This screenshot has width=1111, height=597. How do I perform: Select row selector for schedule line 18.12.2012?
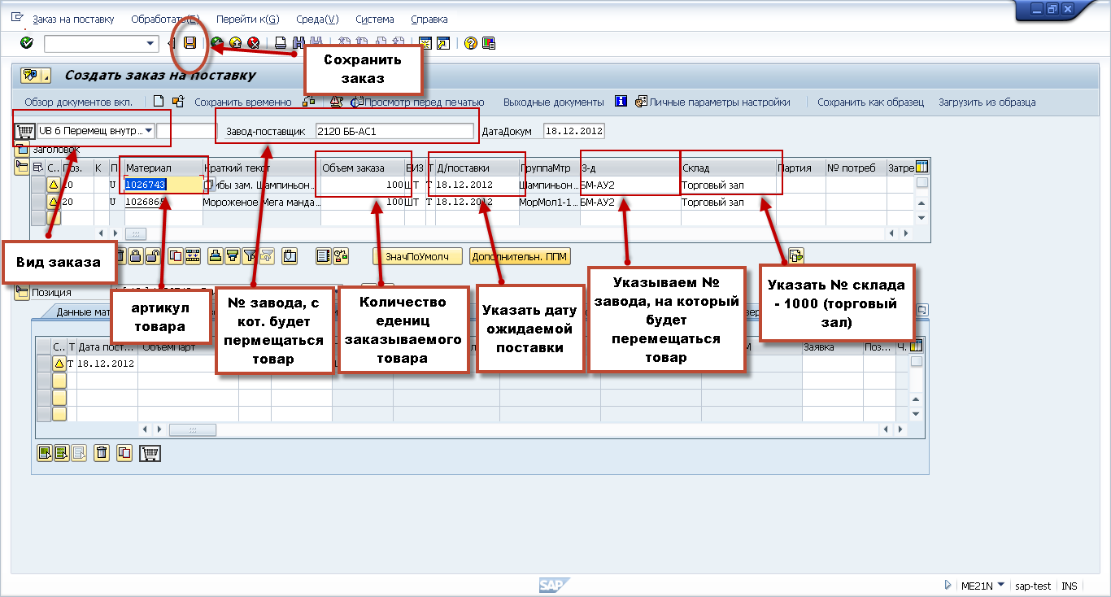click(45, 364)
